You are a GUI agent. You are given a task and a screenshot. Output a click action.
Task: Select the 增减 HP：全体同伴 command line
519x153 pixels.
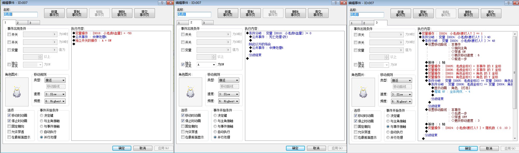pos(451,92)
